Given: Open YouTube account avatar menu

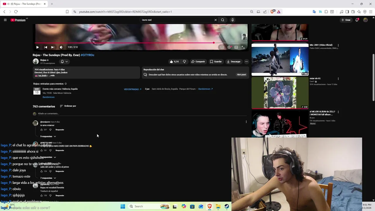Looking at the screenshot, I should [x=365, y=20].
